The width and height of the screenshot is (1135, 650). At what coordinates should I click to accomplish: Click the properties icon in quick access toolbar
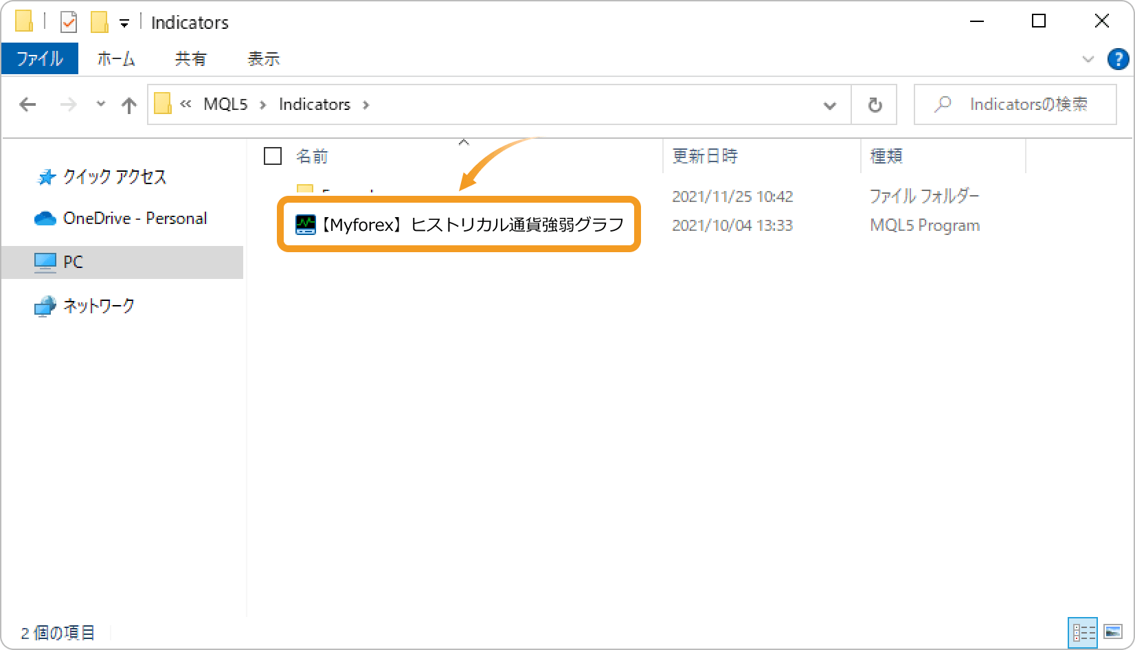tap(69, 22)
